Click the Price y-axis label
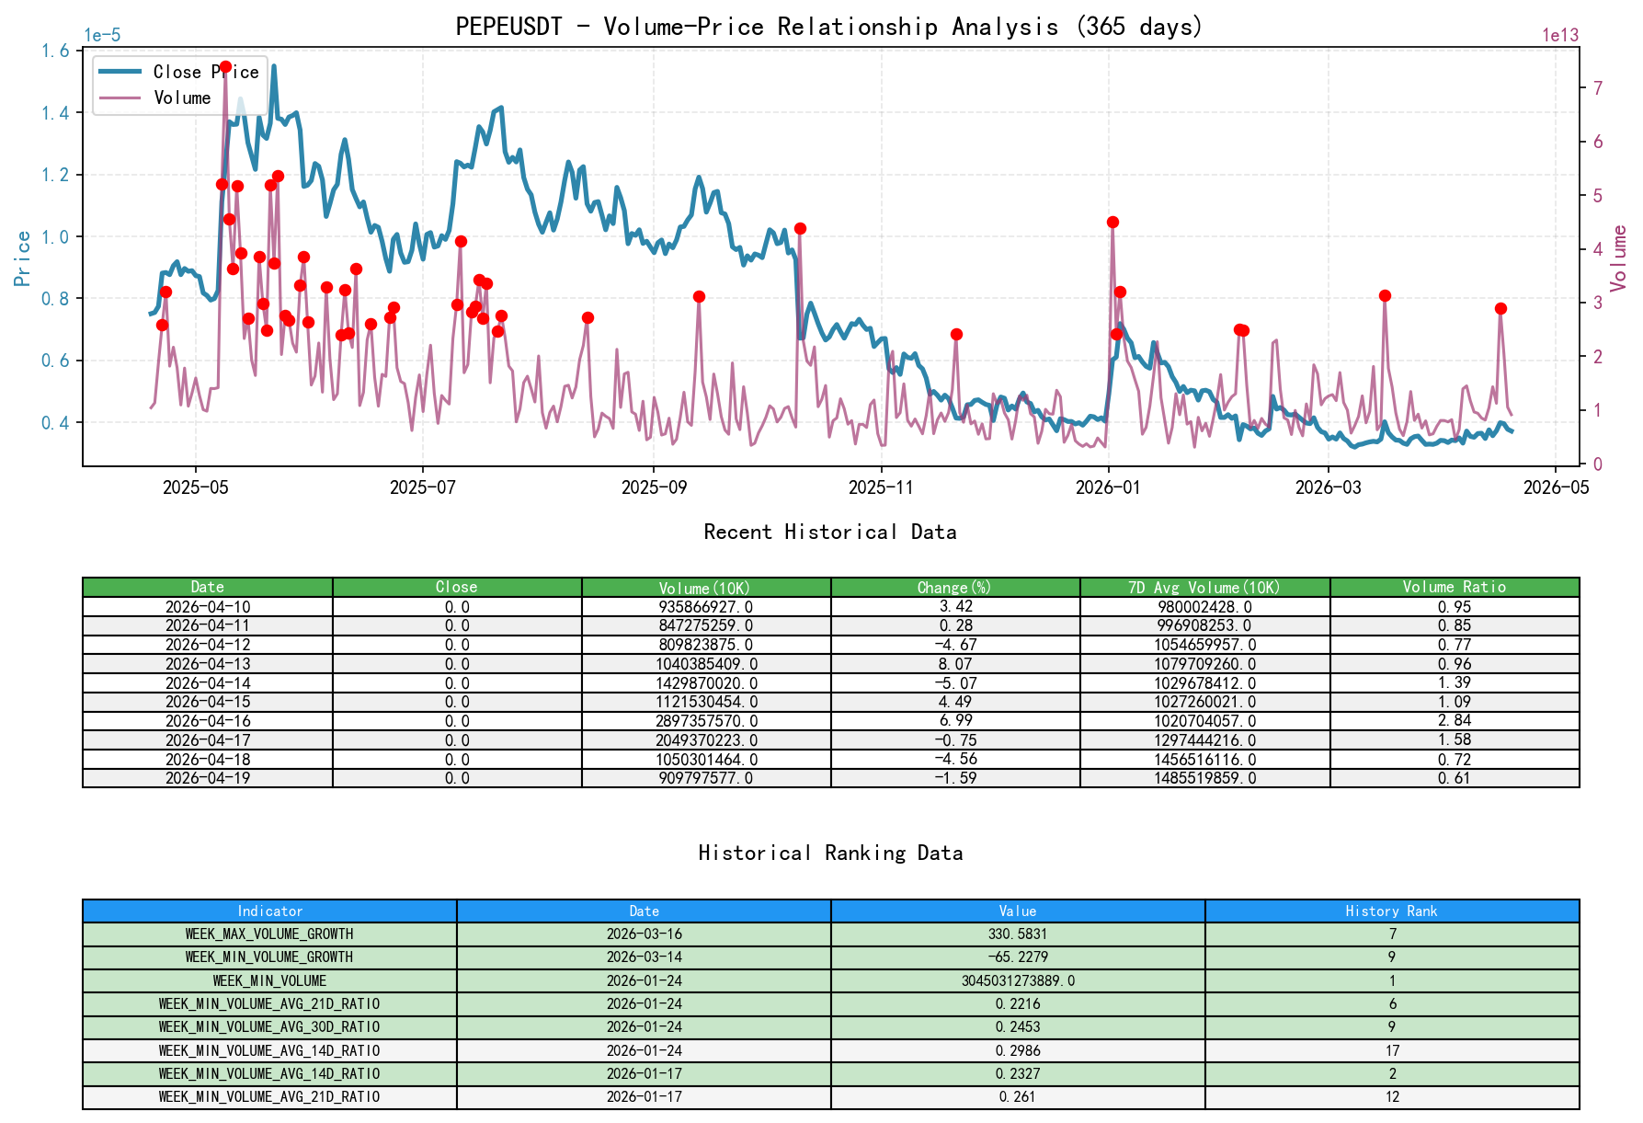 pos(23,258)
